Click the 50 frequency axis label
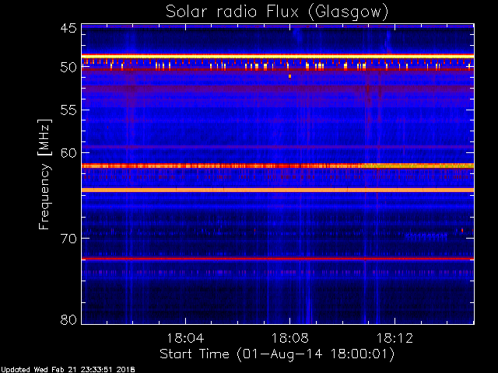Screen dimensions: 498x373 [68, 68]
